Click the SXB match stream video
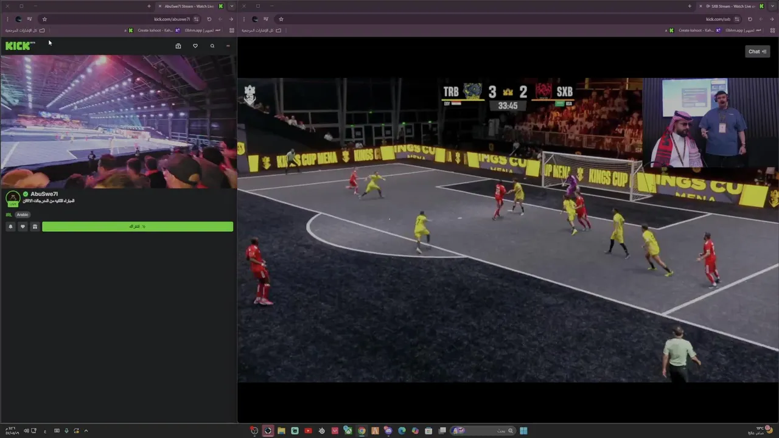Screen dimensions: 779x438 pos(508,230)
